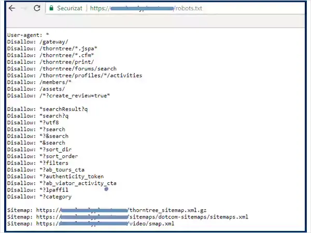
Task: Click the grayed-out forward arrow
Action: click(24, 8)
